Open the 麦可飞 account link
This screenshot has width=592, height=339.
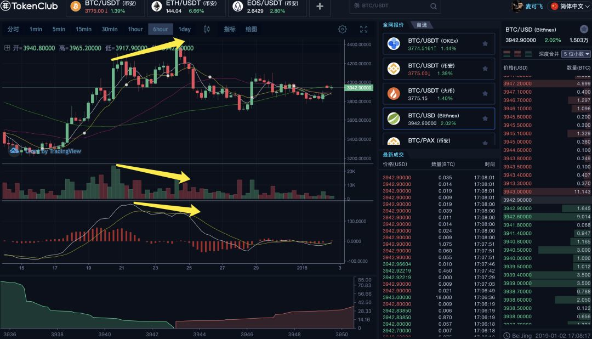[534, 7]
